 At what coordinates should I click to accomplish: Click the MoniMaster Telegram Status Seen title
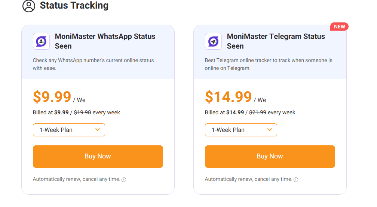[276, 41]
